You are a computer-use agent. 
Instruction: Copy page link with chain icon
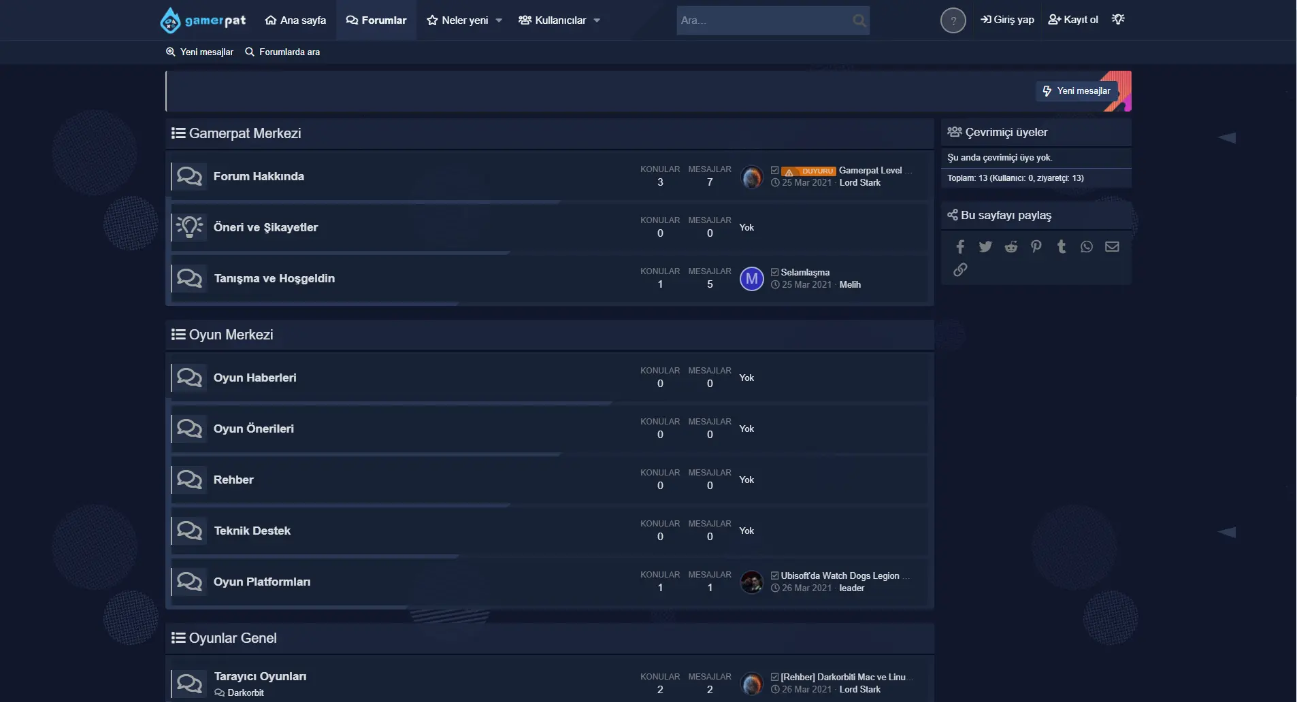point(960,270)
